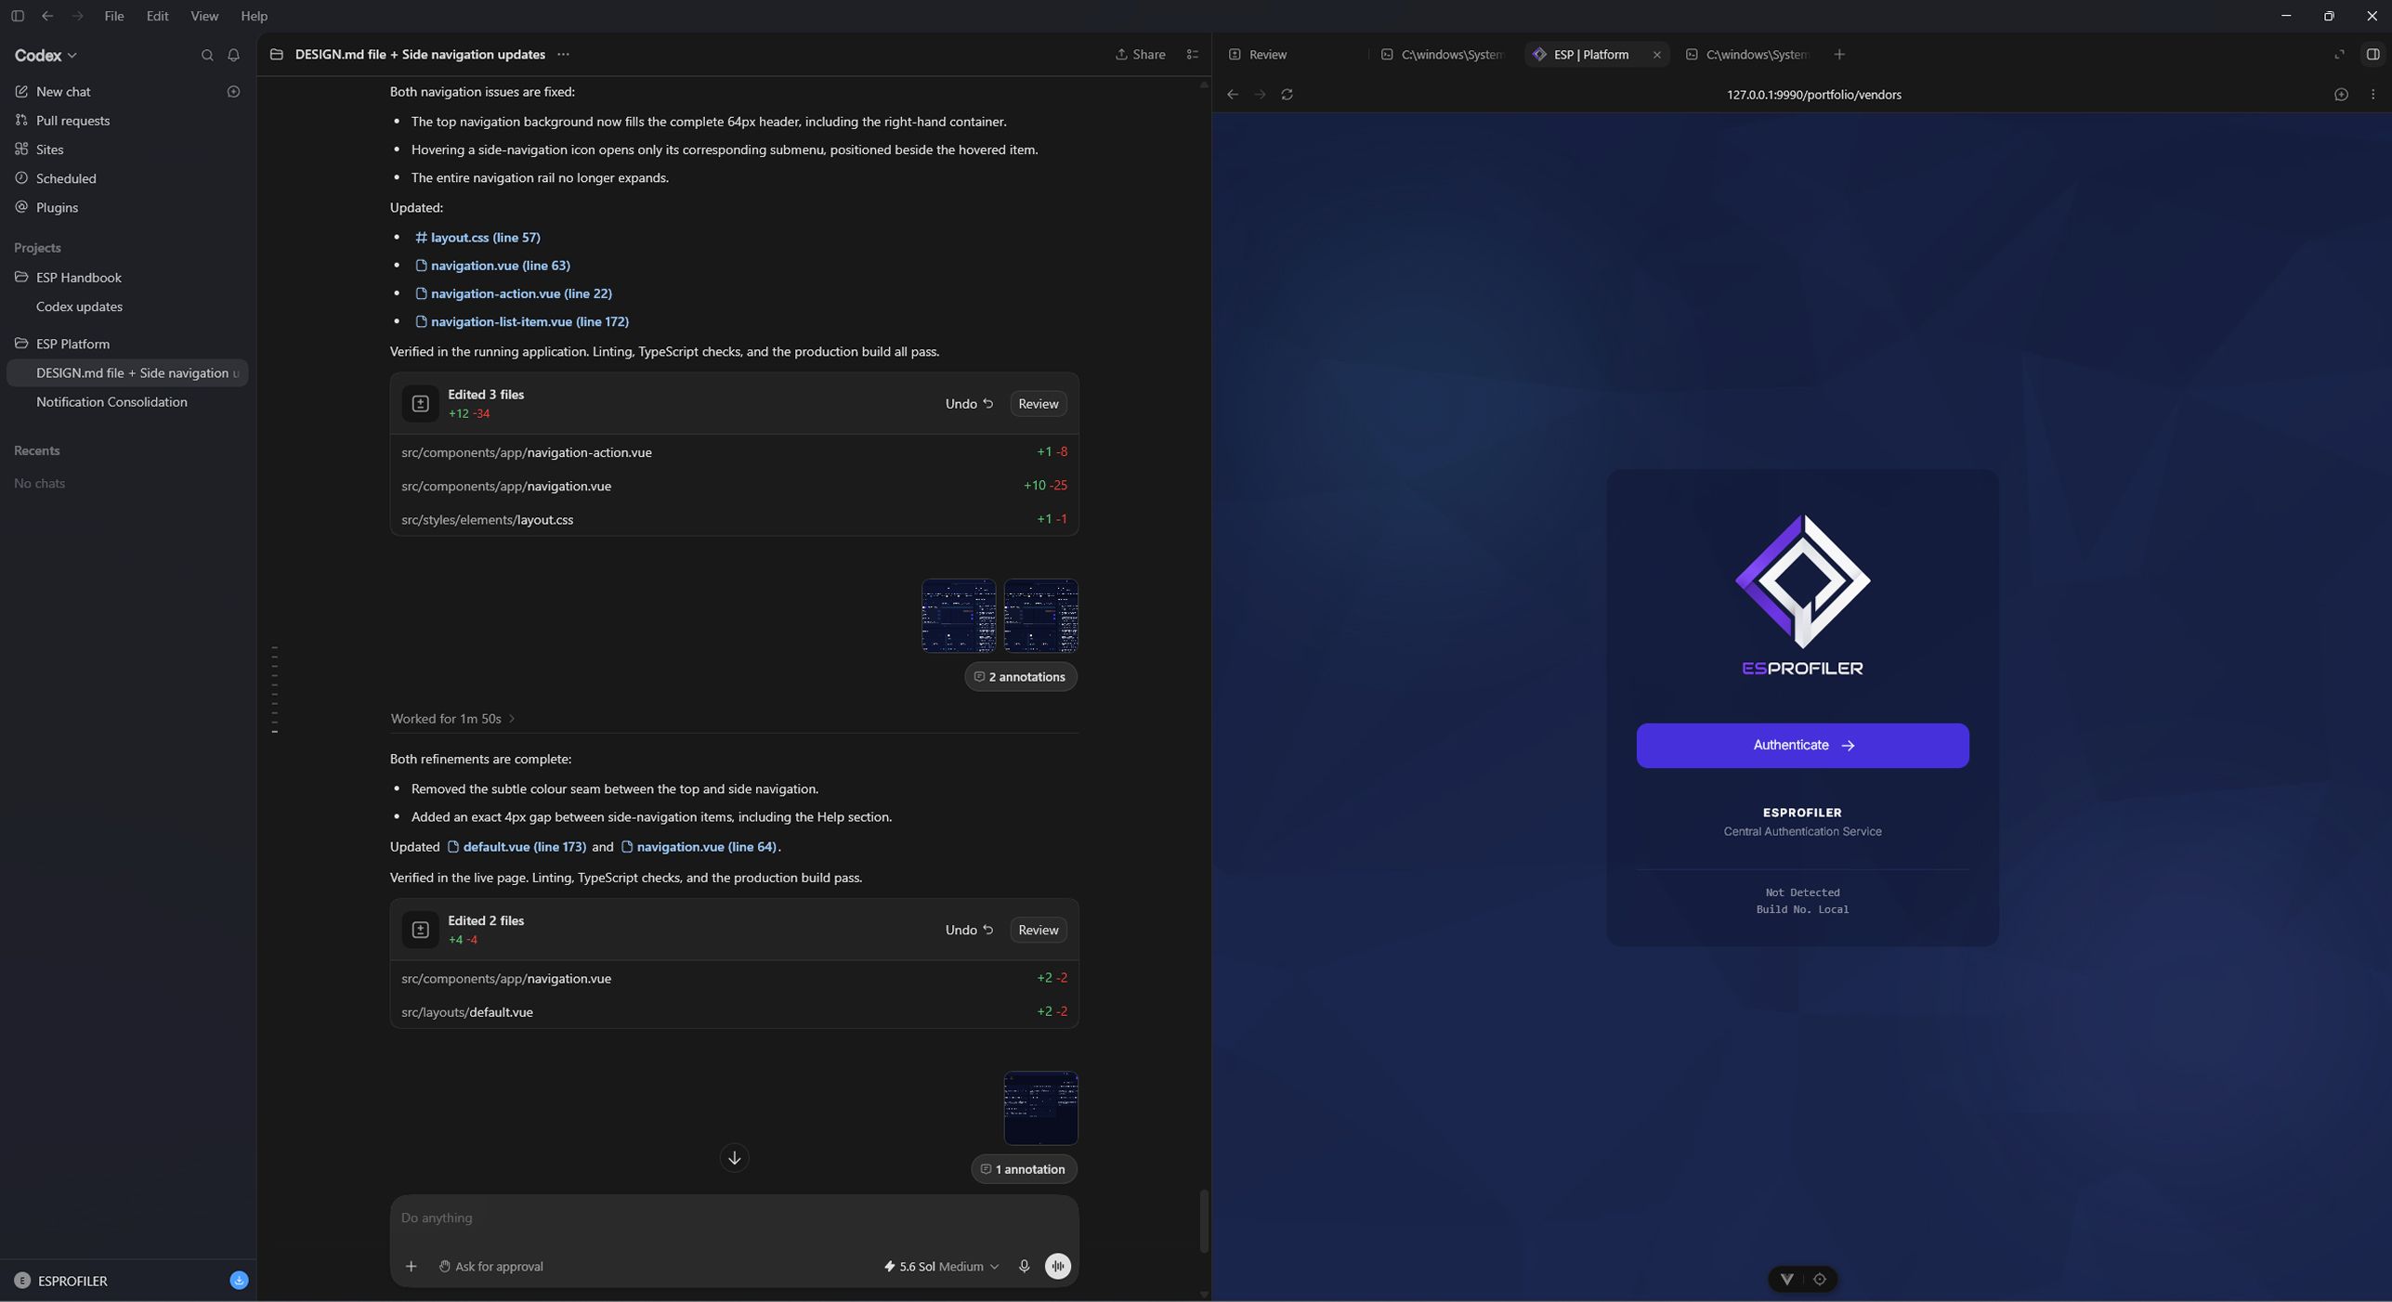2392x1302 pixels.
Task: Open the Edited 2 files diff icon
Action: (x=420, y=930)
